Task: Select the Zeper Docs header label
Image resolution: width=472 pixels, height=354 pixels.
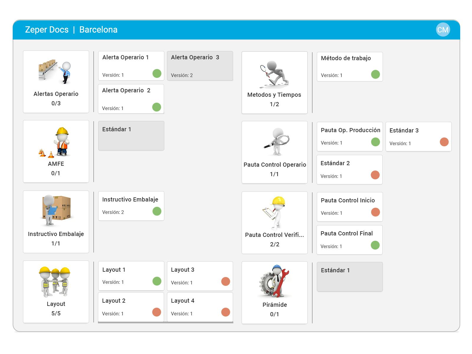Action: (47, 29)
